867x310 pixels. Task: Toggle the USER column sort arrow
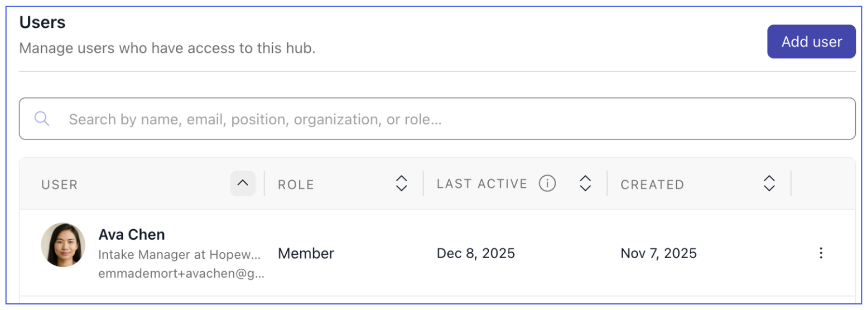(243, 183)
